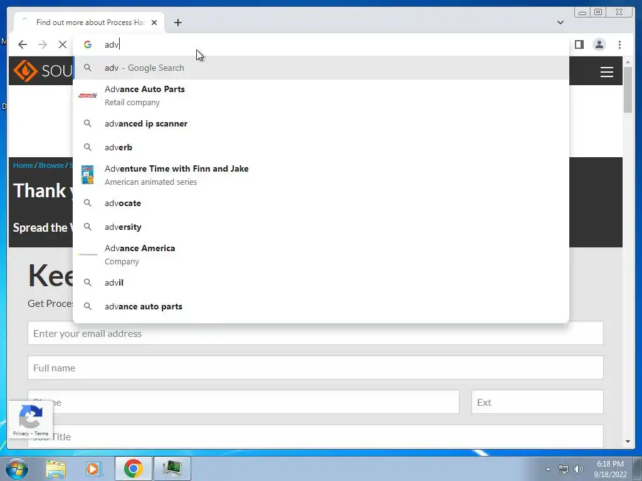The image size is (642, 481).
Task: Launch Windows Media Player from taskbar
Action: click(94, 468)
